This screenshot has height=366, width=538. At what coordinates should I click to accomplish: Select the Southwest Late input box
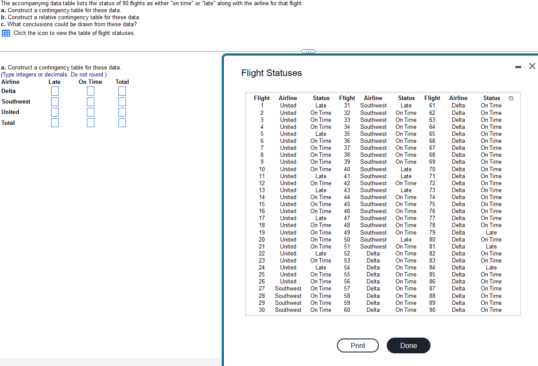pos(55,101)
